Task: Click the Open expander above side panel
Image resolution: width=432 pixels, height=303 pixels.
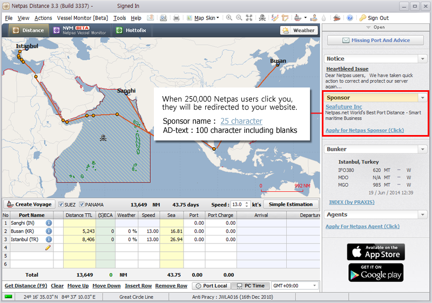Action: pos(375,27)
